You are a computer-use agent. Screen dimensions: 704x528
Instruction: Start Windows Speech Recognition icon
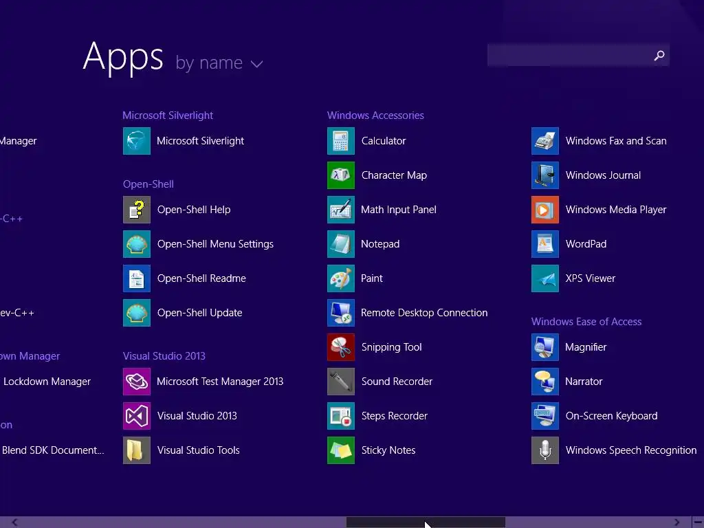[545, 450]
